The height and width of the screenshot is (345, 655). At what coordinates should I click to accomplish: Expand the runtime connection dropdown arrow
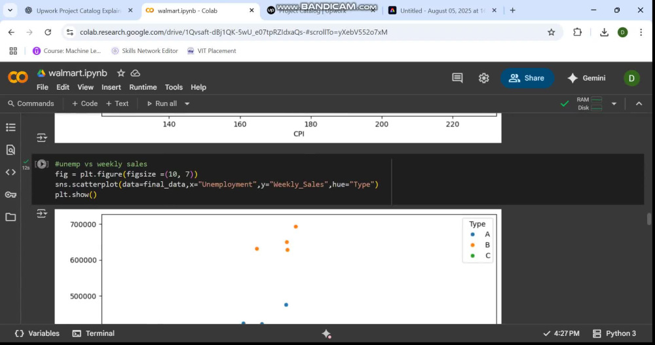tap(614, 103)
